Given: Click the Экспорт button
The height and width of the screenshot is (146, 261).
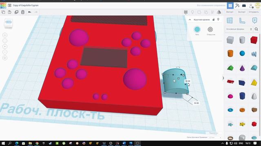Looking at the screenshot, I should click(x=241, y=12).
